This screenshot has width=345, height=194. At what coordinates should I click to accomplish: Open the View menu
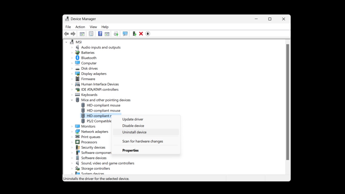pyautogui.click(x=93, y=27)
